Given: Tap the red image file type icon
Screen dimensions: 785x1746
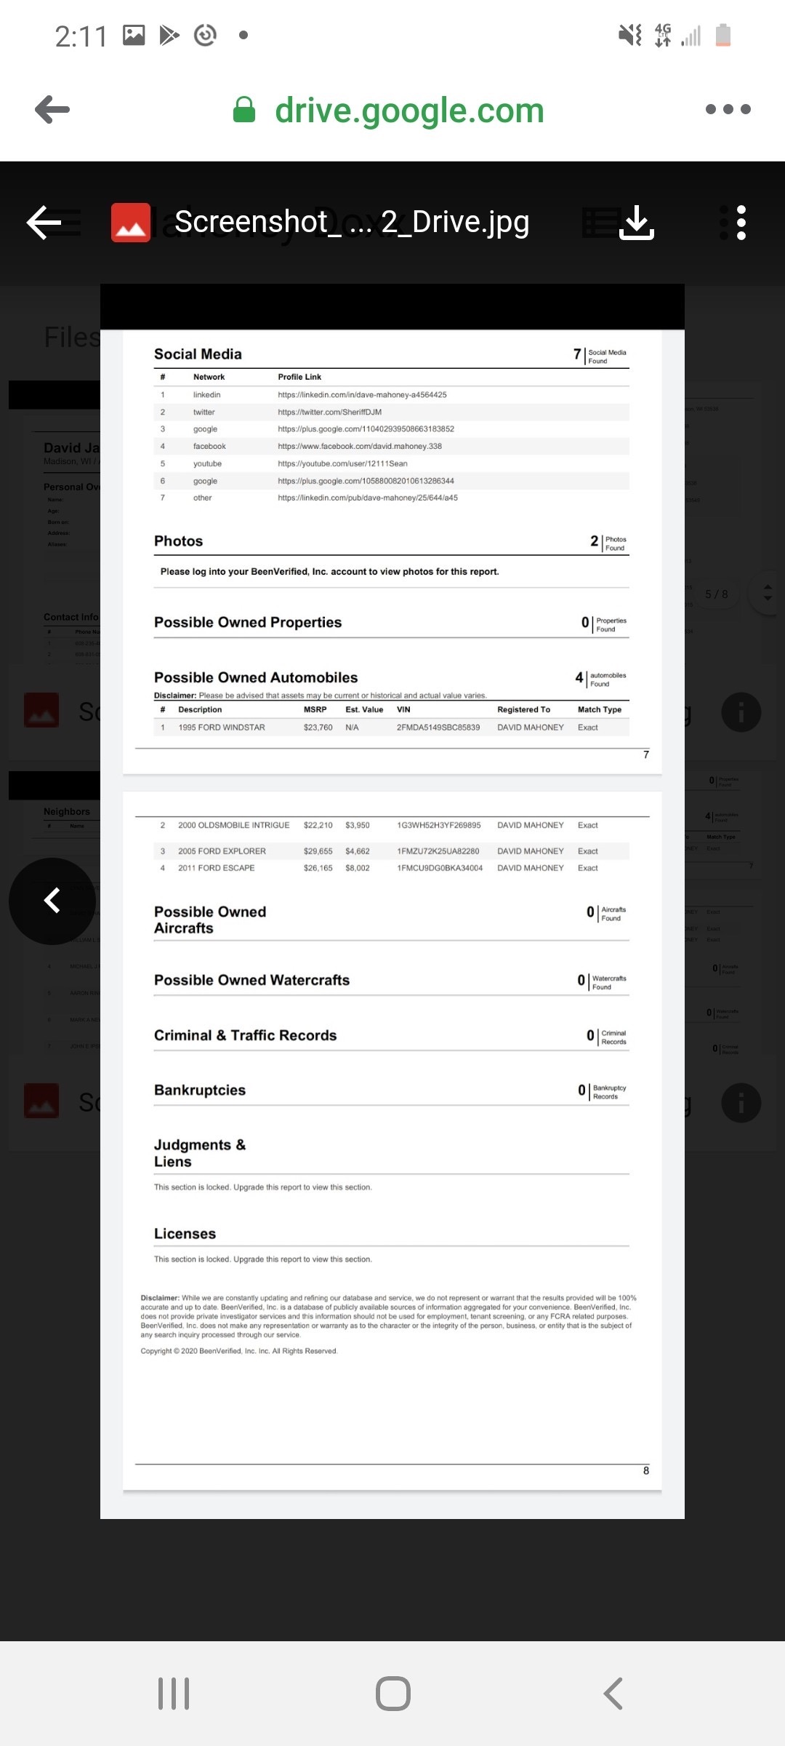Looking at the screenshot, I should point(130,223).
